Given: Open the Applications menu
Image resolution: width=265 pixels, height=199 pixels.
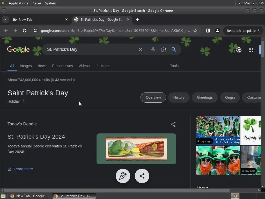Looking at the screenshot, I should [18, 3].
